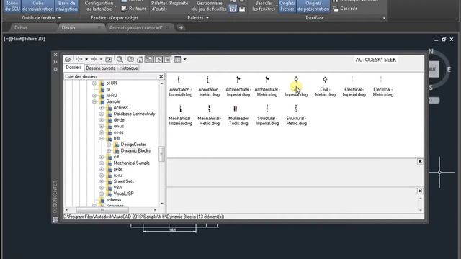461x259 pixels.
Task: Open the Back history dropdown arrow
Action: [x=86, y=59]
